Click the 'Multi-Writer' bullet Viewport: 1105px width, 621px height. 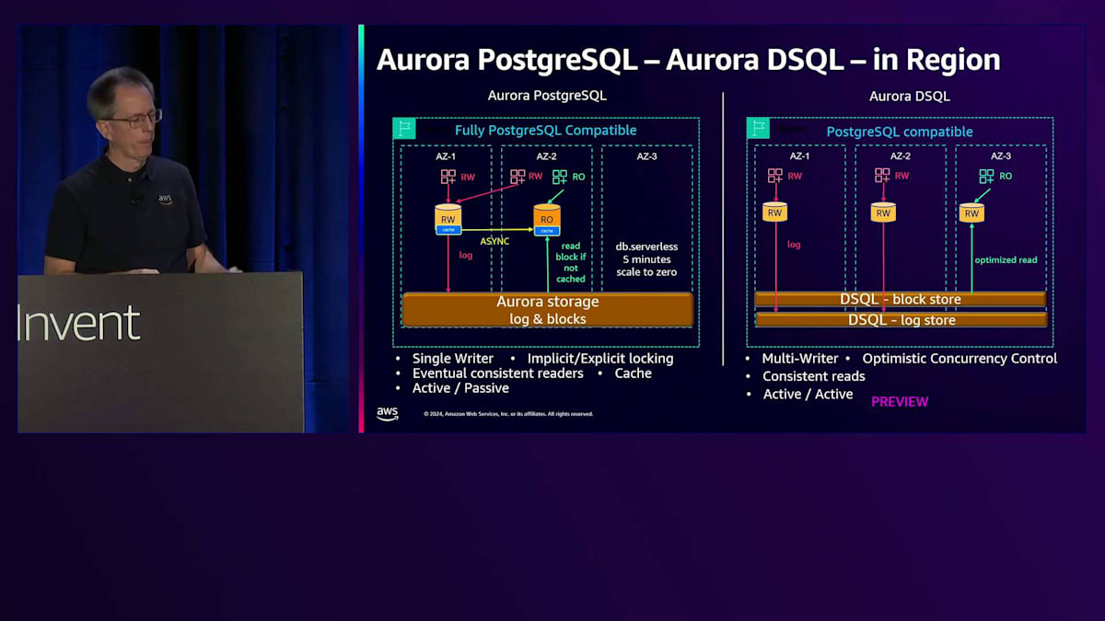800,359
